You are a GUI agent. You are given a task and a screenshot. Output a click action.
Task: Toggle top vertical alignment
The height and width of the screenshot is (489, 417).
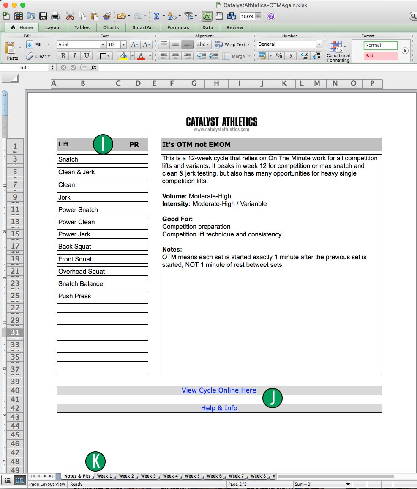[164, 44]
